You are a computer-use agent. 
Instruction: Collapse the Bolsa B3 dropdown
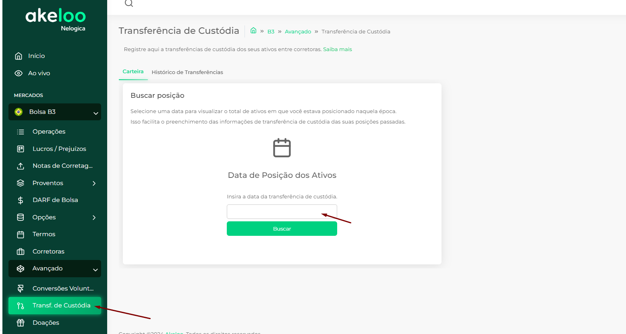[95, 113]
